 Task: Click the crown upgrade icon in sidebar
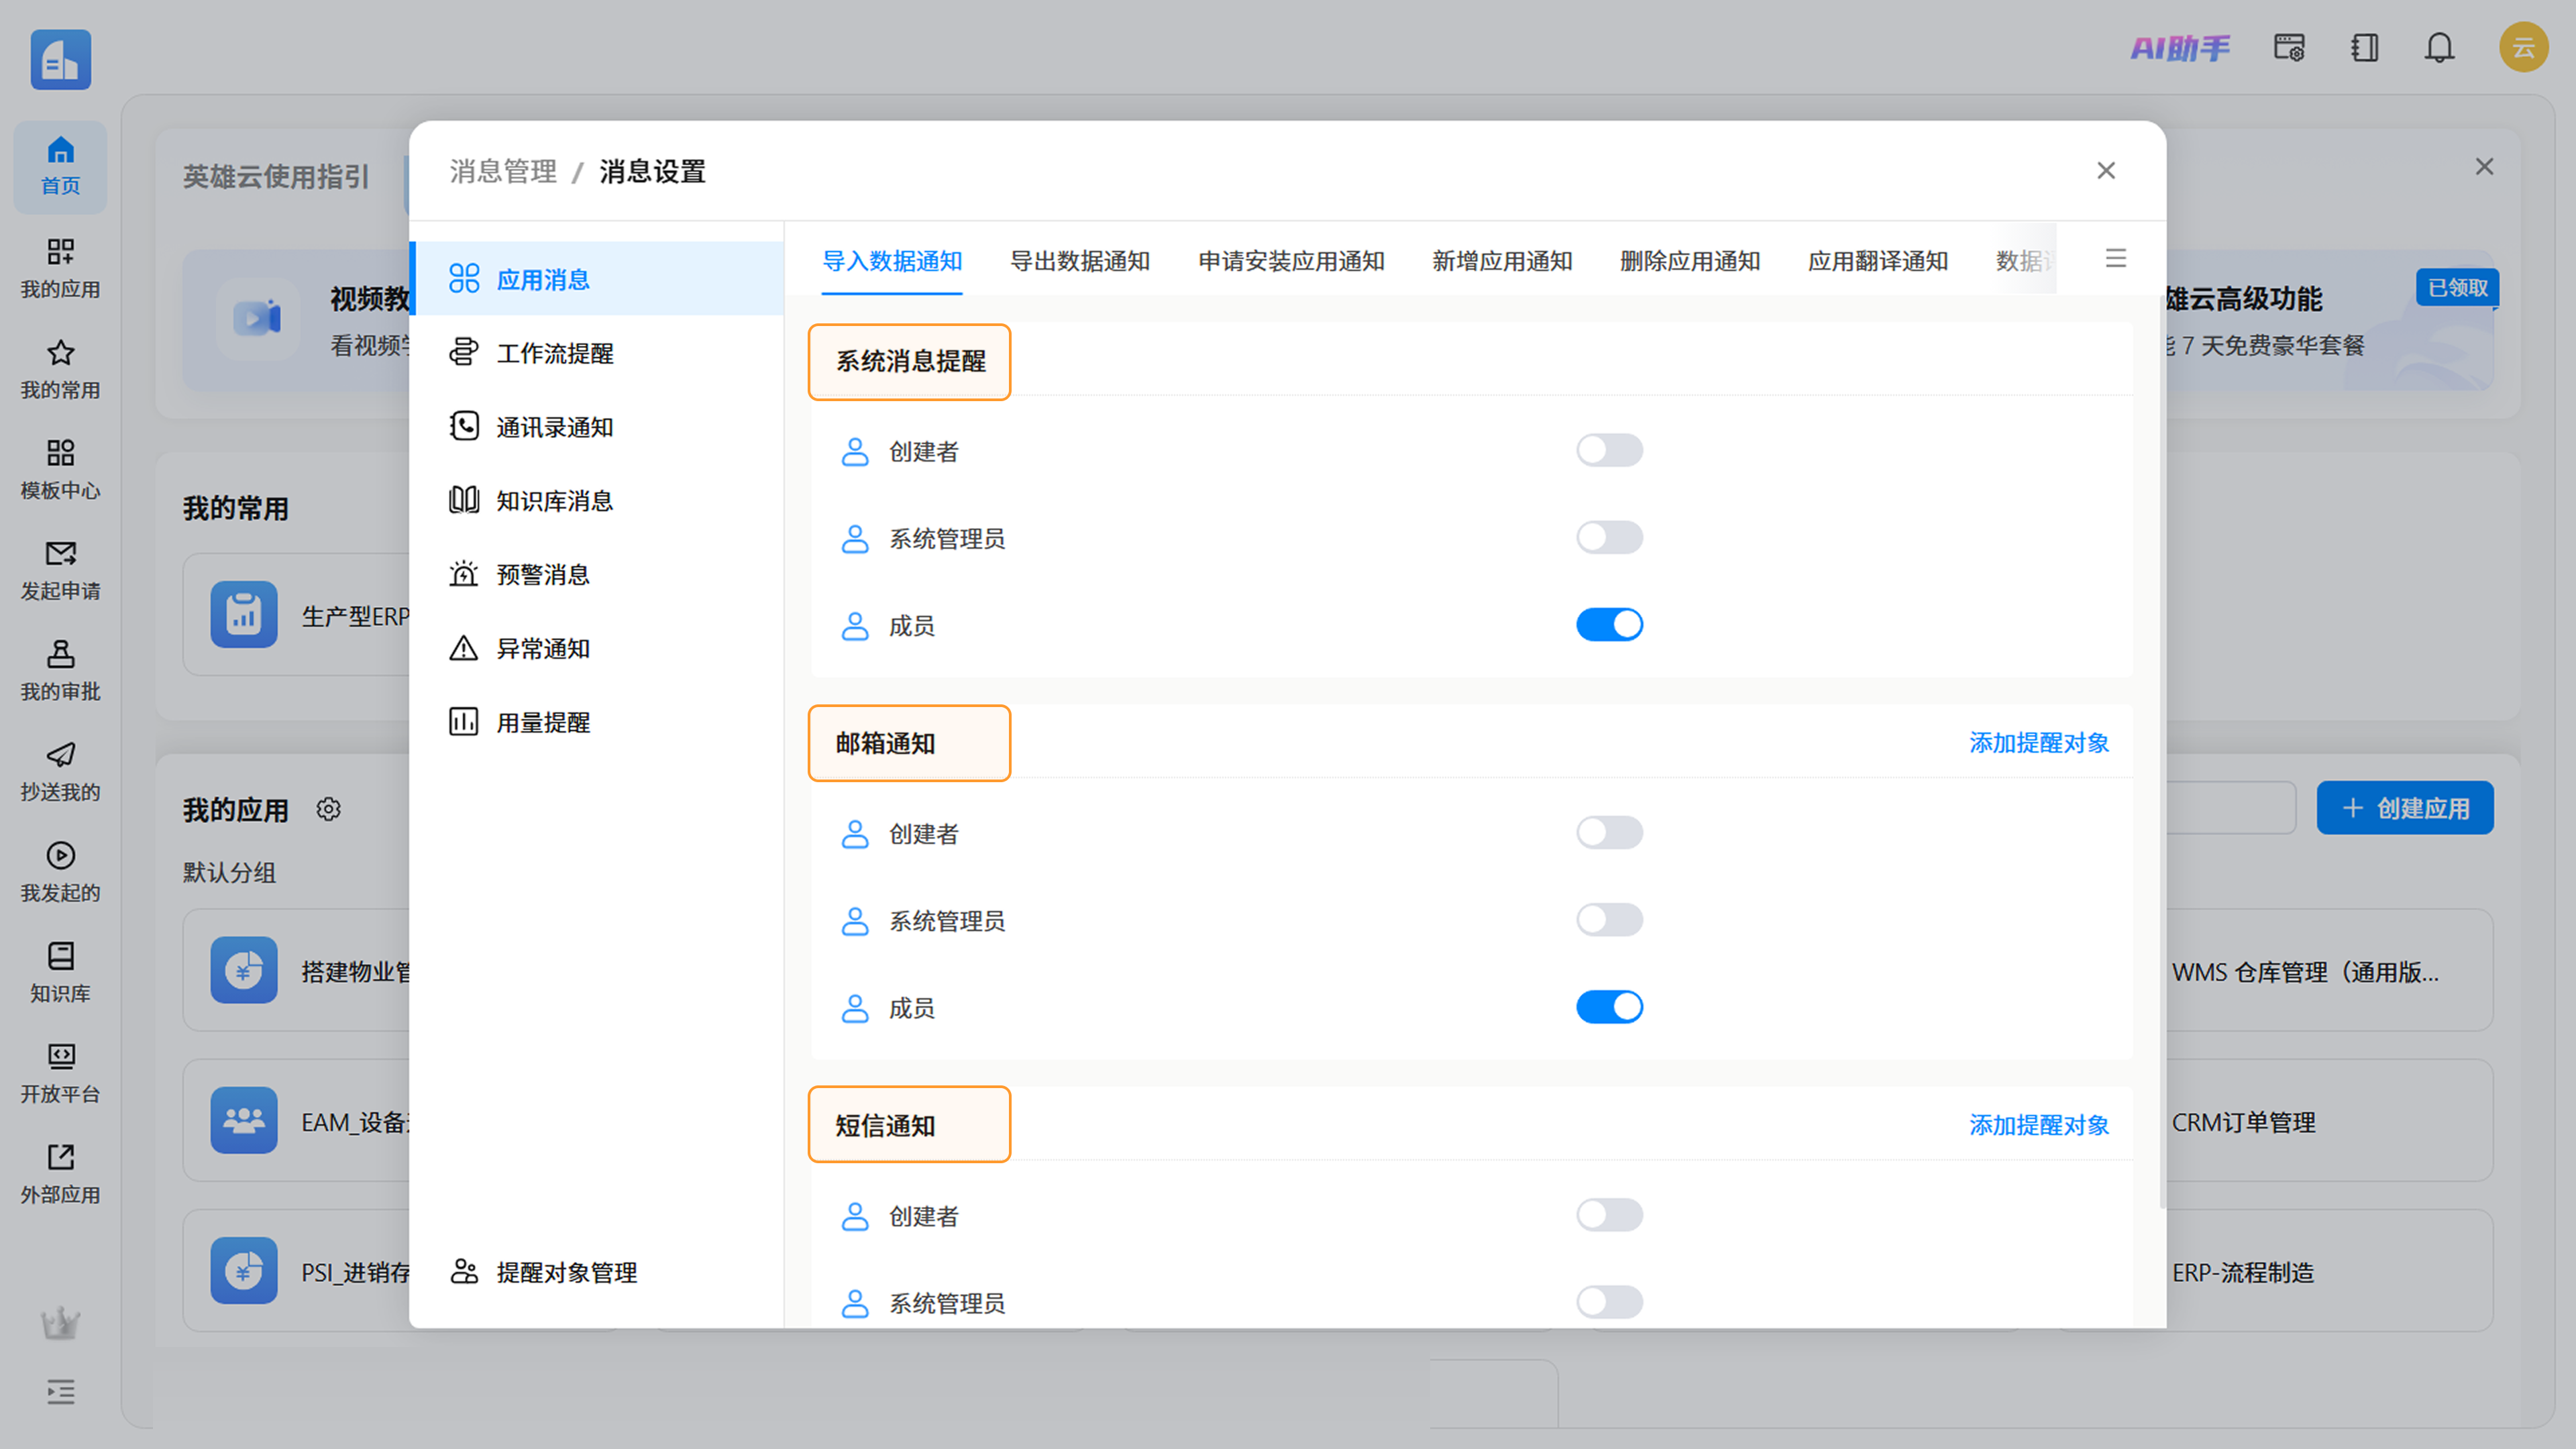click(60, 1322)
